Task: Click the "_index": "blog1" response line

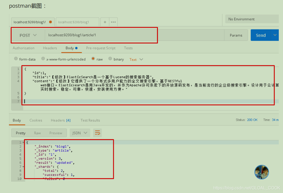Action: coord(53,147)
